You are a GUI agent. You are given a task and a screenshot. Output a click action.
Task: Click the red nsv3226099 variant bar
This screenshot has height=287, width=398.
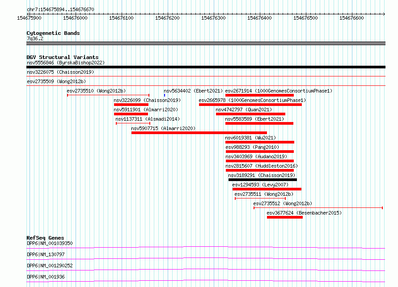pyautogui.click(x=131, y=105)
